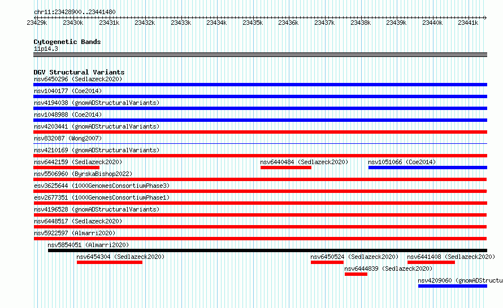503x308 pixels.
Task: Select the black bar under nsv5854051
Action: click(x=267, y=250)
